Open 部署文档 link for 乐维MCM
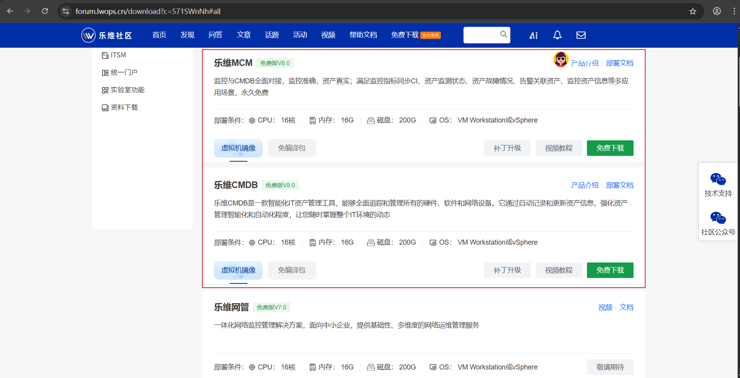 [620, 63]
